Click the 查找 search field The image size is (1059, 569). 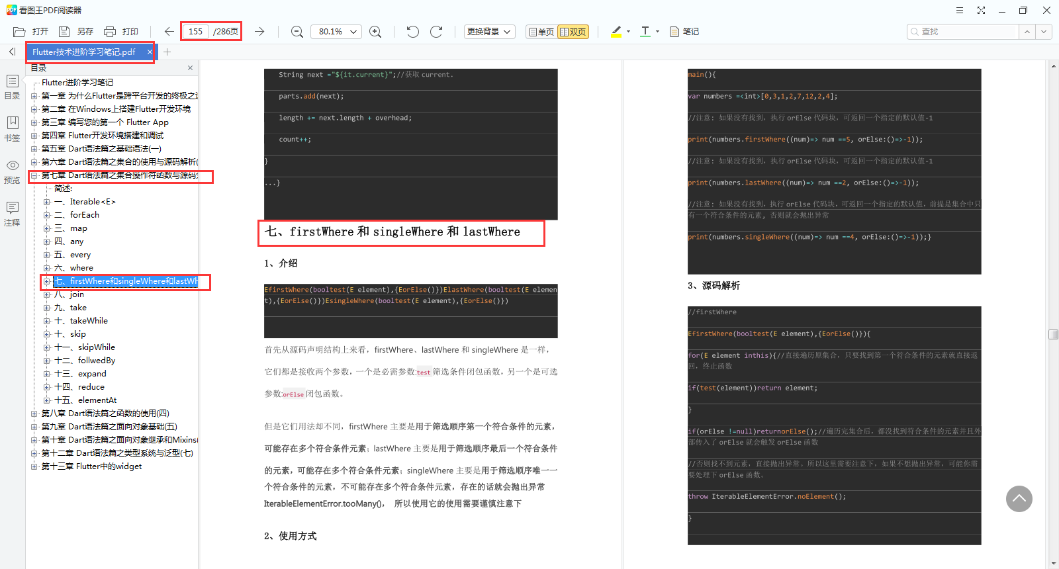963,32
